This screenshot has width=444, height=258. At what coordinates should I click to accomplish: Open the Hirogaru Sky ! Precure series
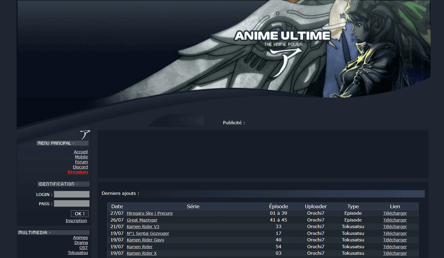tap(150, 213)
